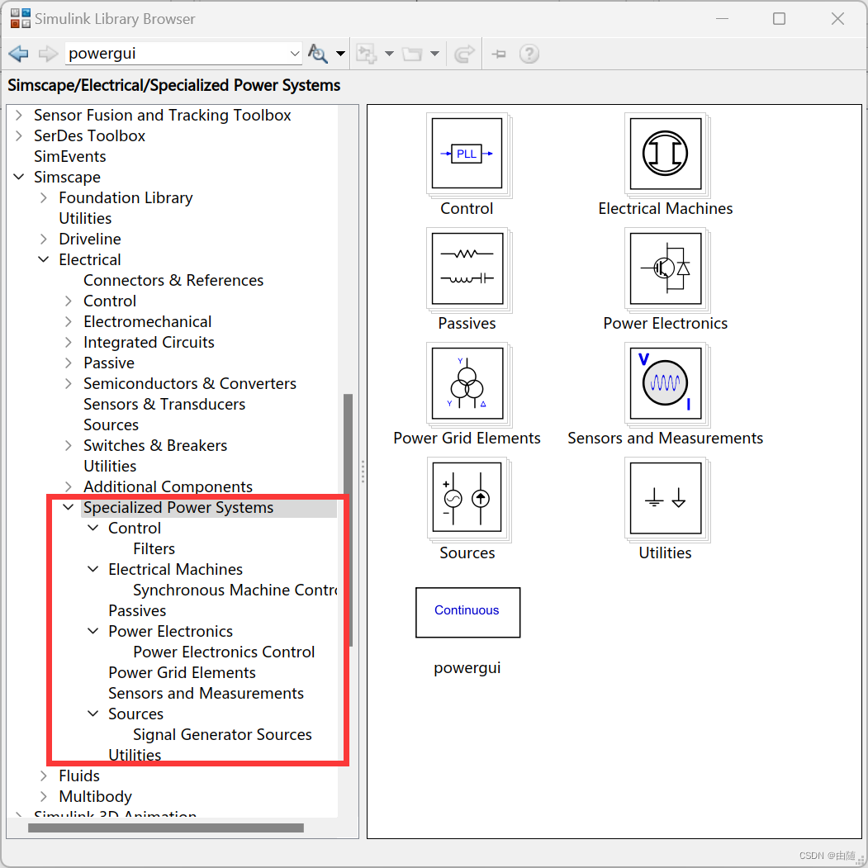Select Signal Generator Sources tree item
The image size is (868, 868).
tap(222, 734)
